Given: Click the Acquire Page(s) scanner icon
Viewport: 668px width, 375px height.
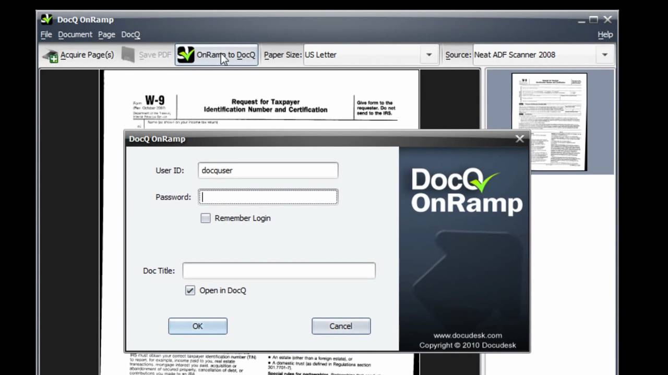Looking at the screenshot, I should click(x=50, y=55).
